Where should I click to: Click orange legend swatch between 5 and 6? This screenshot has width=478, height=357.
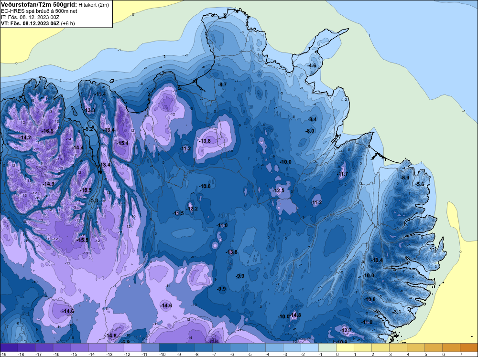tap(433, 347)
